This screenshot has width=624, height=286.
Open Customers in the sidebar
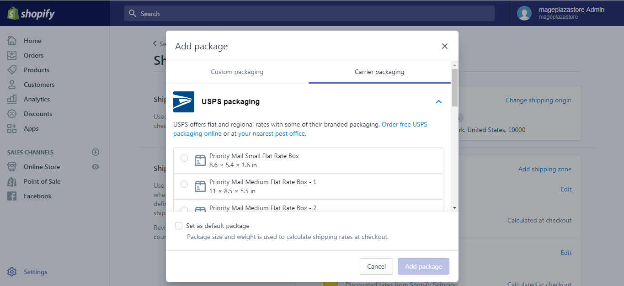pos(39,85)
